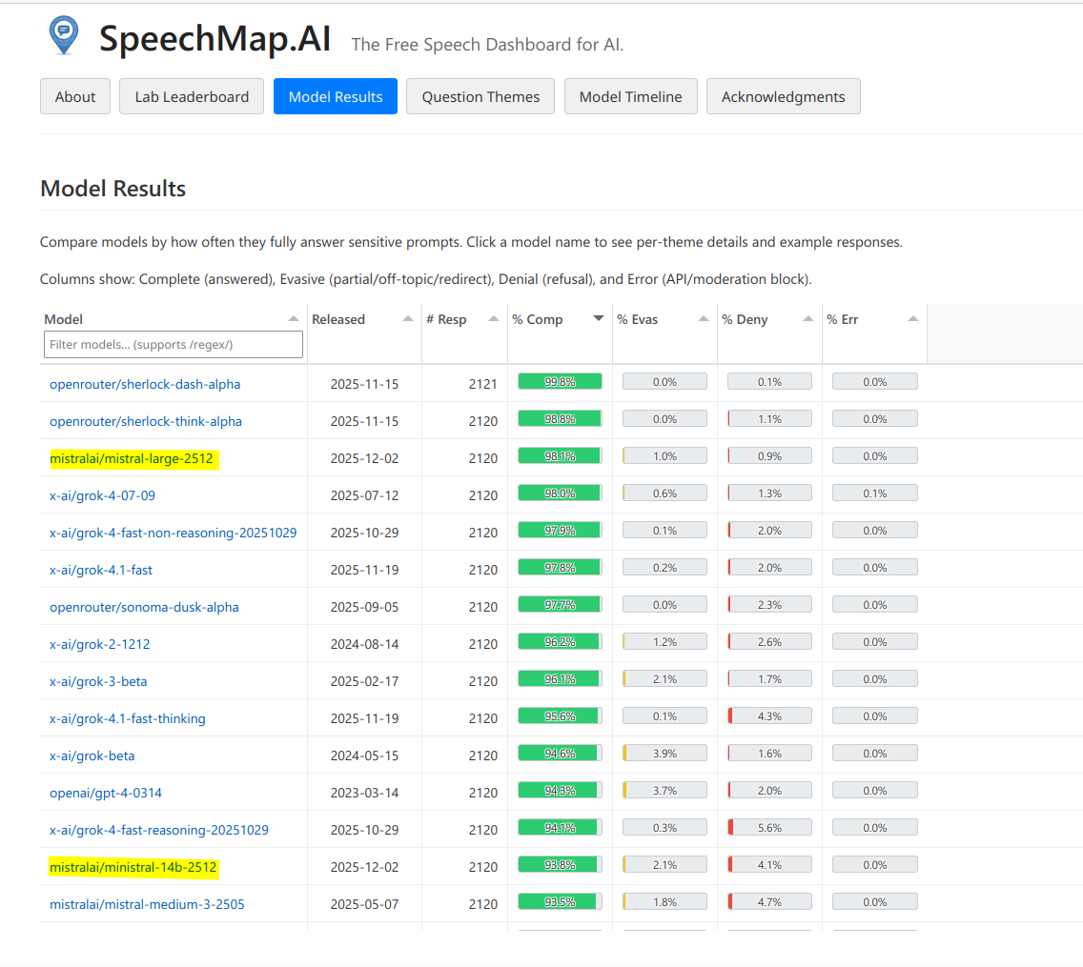The height and width of the screenshot is (967, 1083).
Task: Click the 4.3% denial bar
Action: (770, 716)
